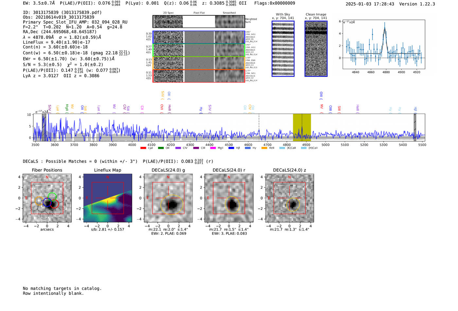Viewport: 458px width, 311px height.
Task: Select the blue-bordered 2D fiber spectrum row
Action: (199, 37)
